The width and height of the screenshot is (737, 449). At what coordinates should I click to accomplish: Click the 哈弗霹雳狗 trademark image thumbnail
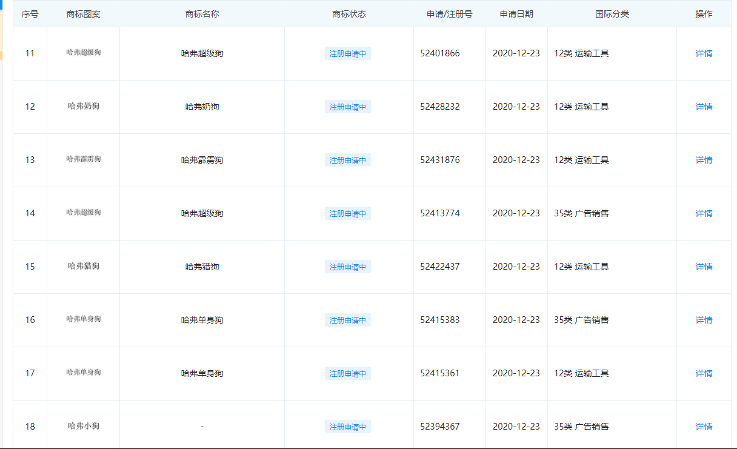pyautogui.click(x=84, y=159)
